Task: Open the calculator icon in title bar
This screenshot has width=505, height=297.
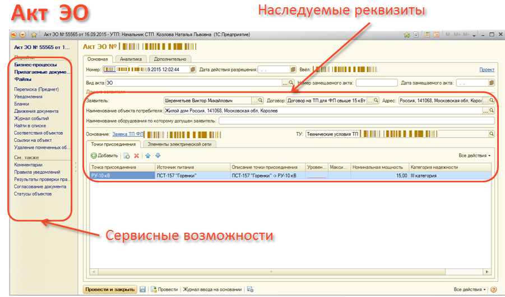Action: (427, 35)
